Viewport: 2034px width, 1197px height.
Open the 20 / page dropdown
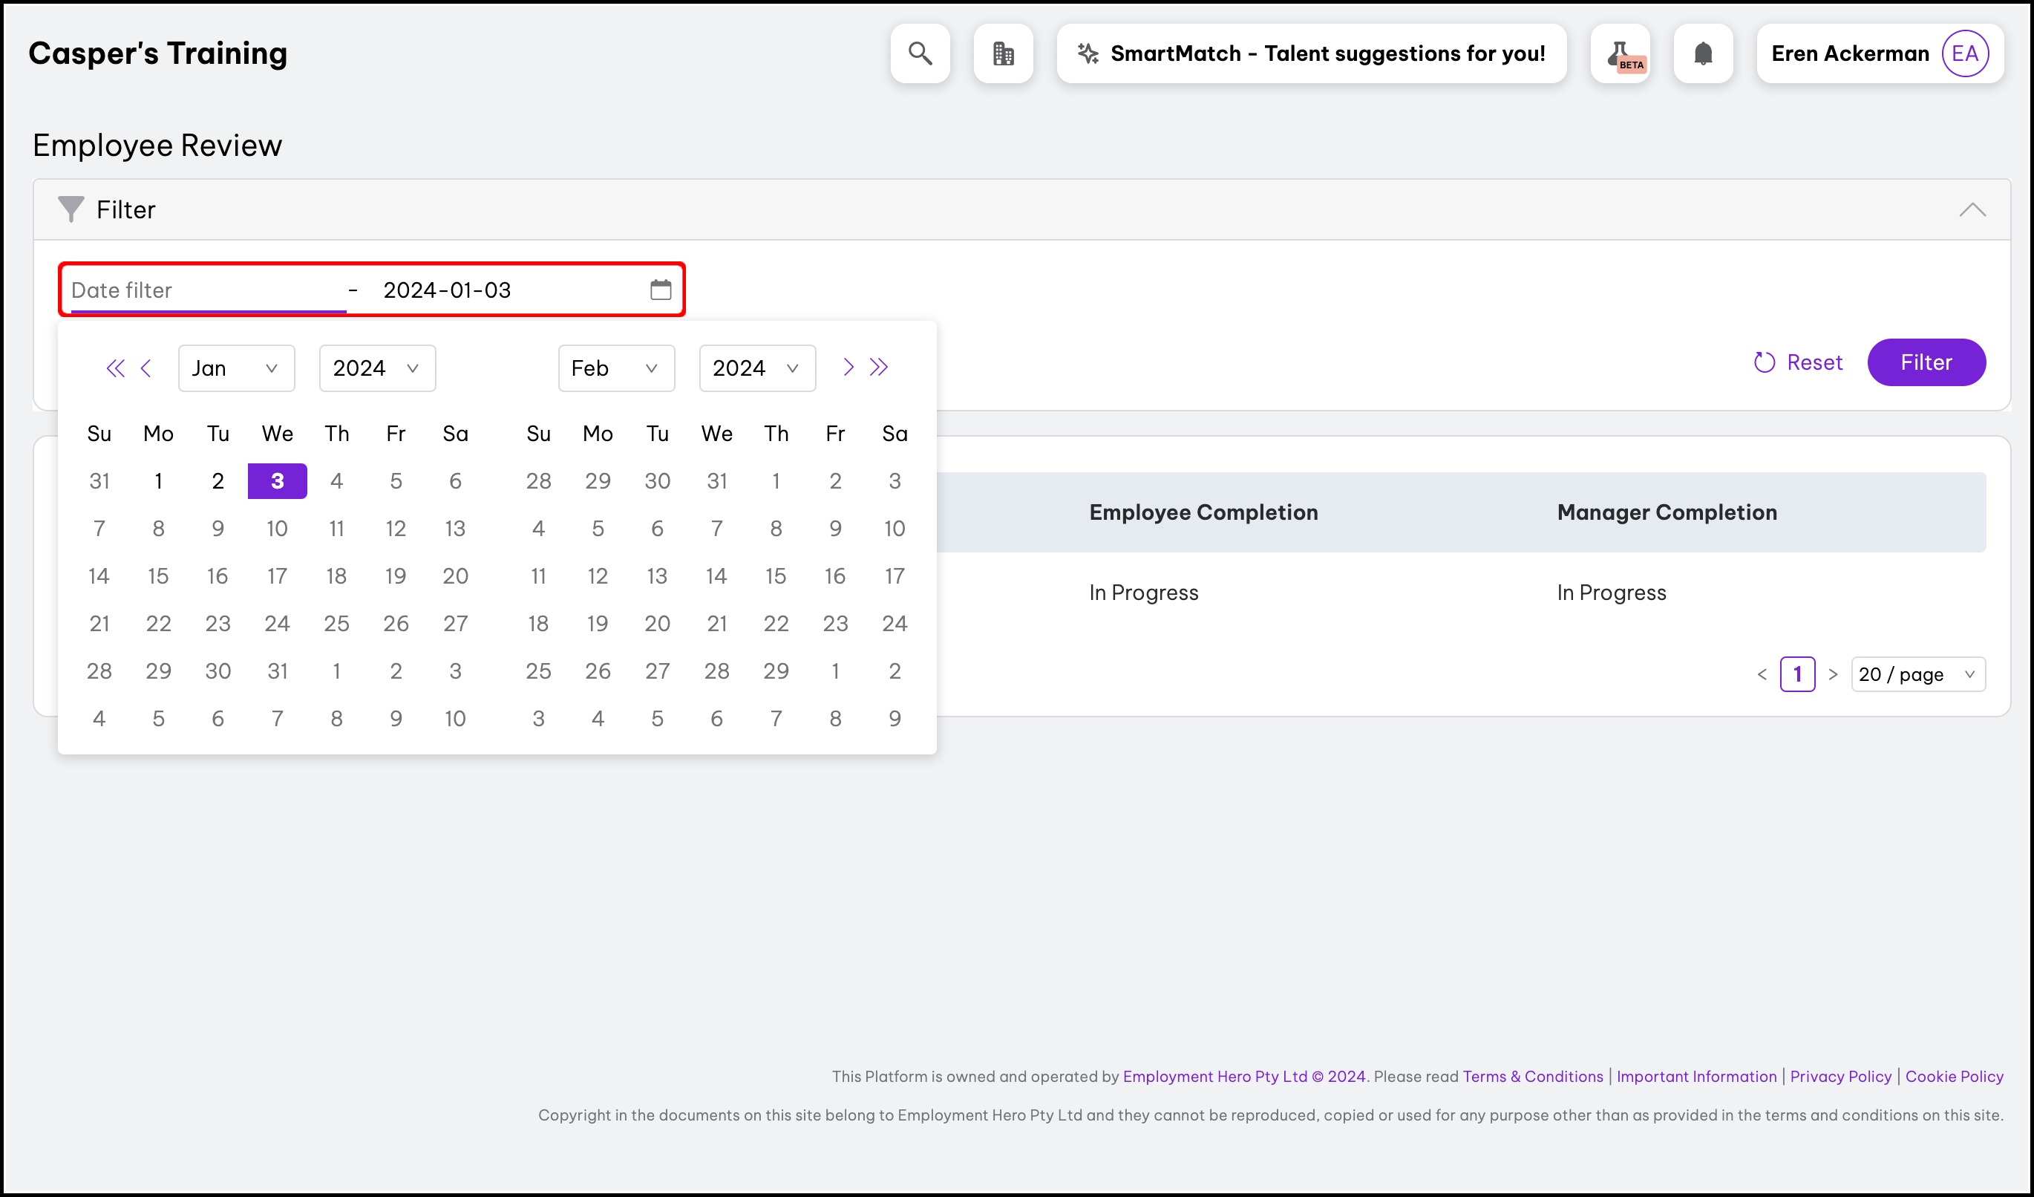coord(1917,674)
